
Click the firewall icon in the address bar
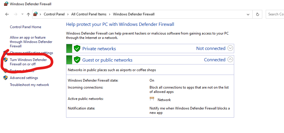36,14
